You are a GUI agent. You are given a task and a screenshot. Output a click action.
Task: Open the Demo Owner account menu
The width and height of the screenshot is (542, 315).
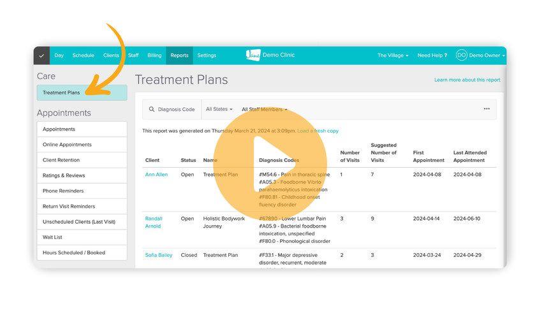[x=487, y=55]
